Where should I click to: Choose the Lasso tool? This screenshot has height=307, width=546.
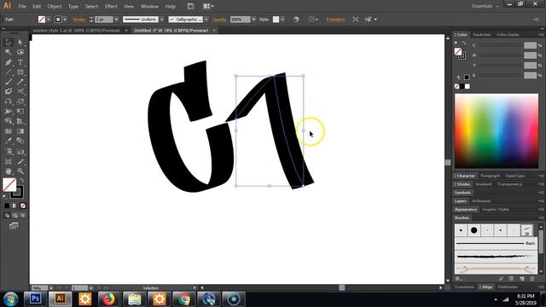pos(20,52)
